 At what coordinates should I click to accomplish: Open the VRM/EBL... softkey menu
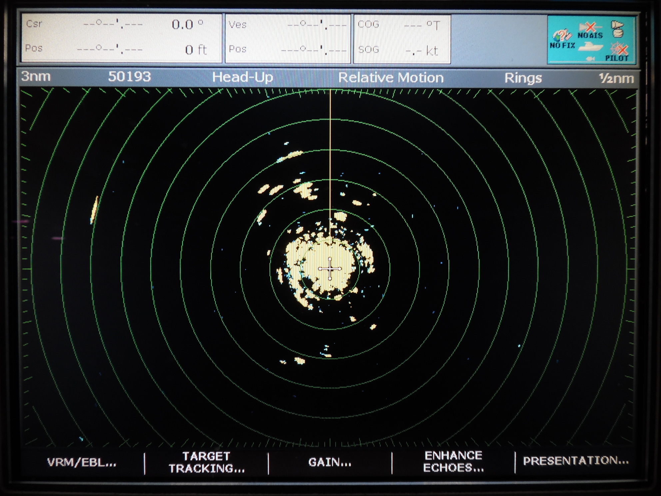82,462
